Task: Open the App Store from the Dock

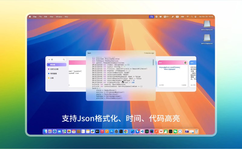Action: pos(111,131)
